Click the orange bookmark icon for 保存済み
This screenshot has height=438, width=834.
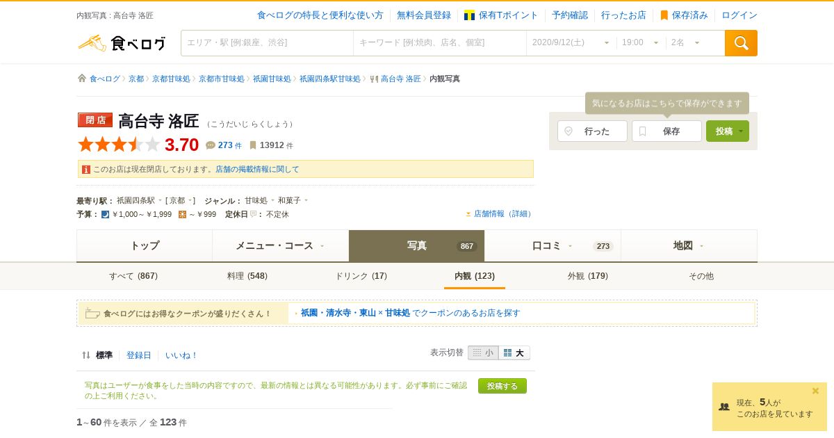[x=664, y=15]
